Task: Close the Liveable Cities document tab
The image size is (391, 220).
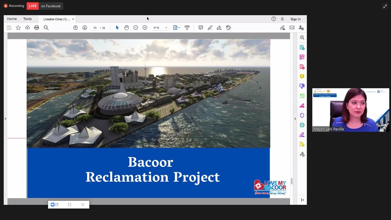Action: (73, 19)
